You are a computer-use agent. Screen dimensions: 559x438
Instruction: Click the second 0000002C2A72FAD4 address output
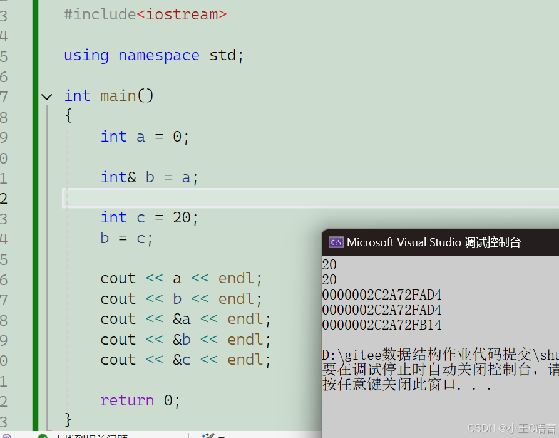[382, 310]
